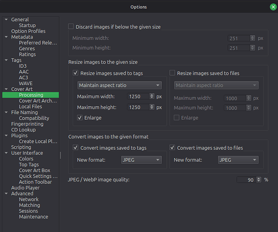The height and width of the screenshot is (232, 278).
Task: Open the Colors page under User Interface
Action: coord(26,159)
